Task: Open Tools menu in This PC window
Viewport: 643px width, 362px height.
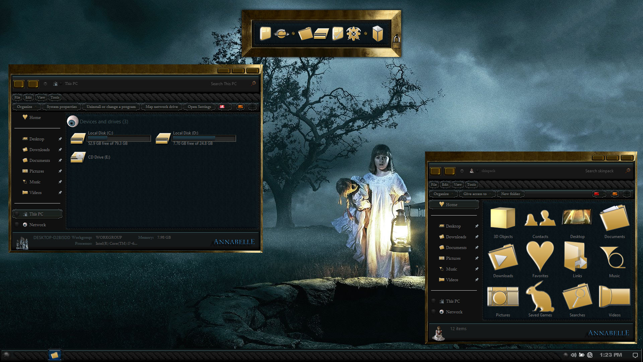Action: (55, 97)
